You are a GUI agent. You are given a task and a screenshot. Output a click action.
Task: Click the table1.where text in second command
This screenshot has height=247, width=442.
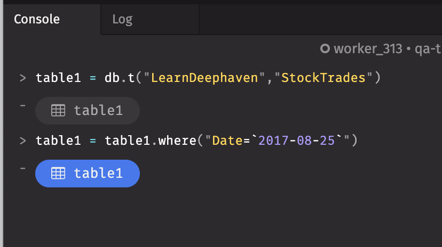point(151,141)
